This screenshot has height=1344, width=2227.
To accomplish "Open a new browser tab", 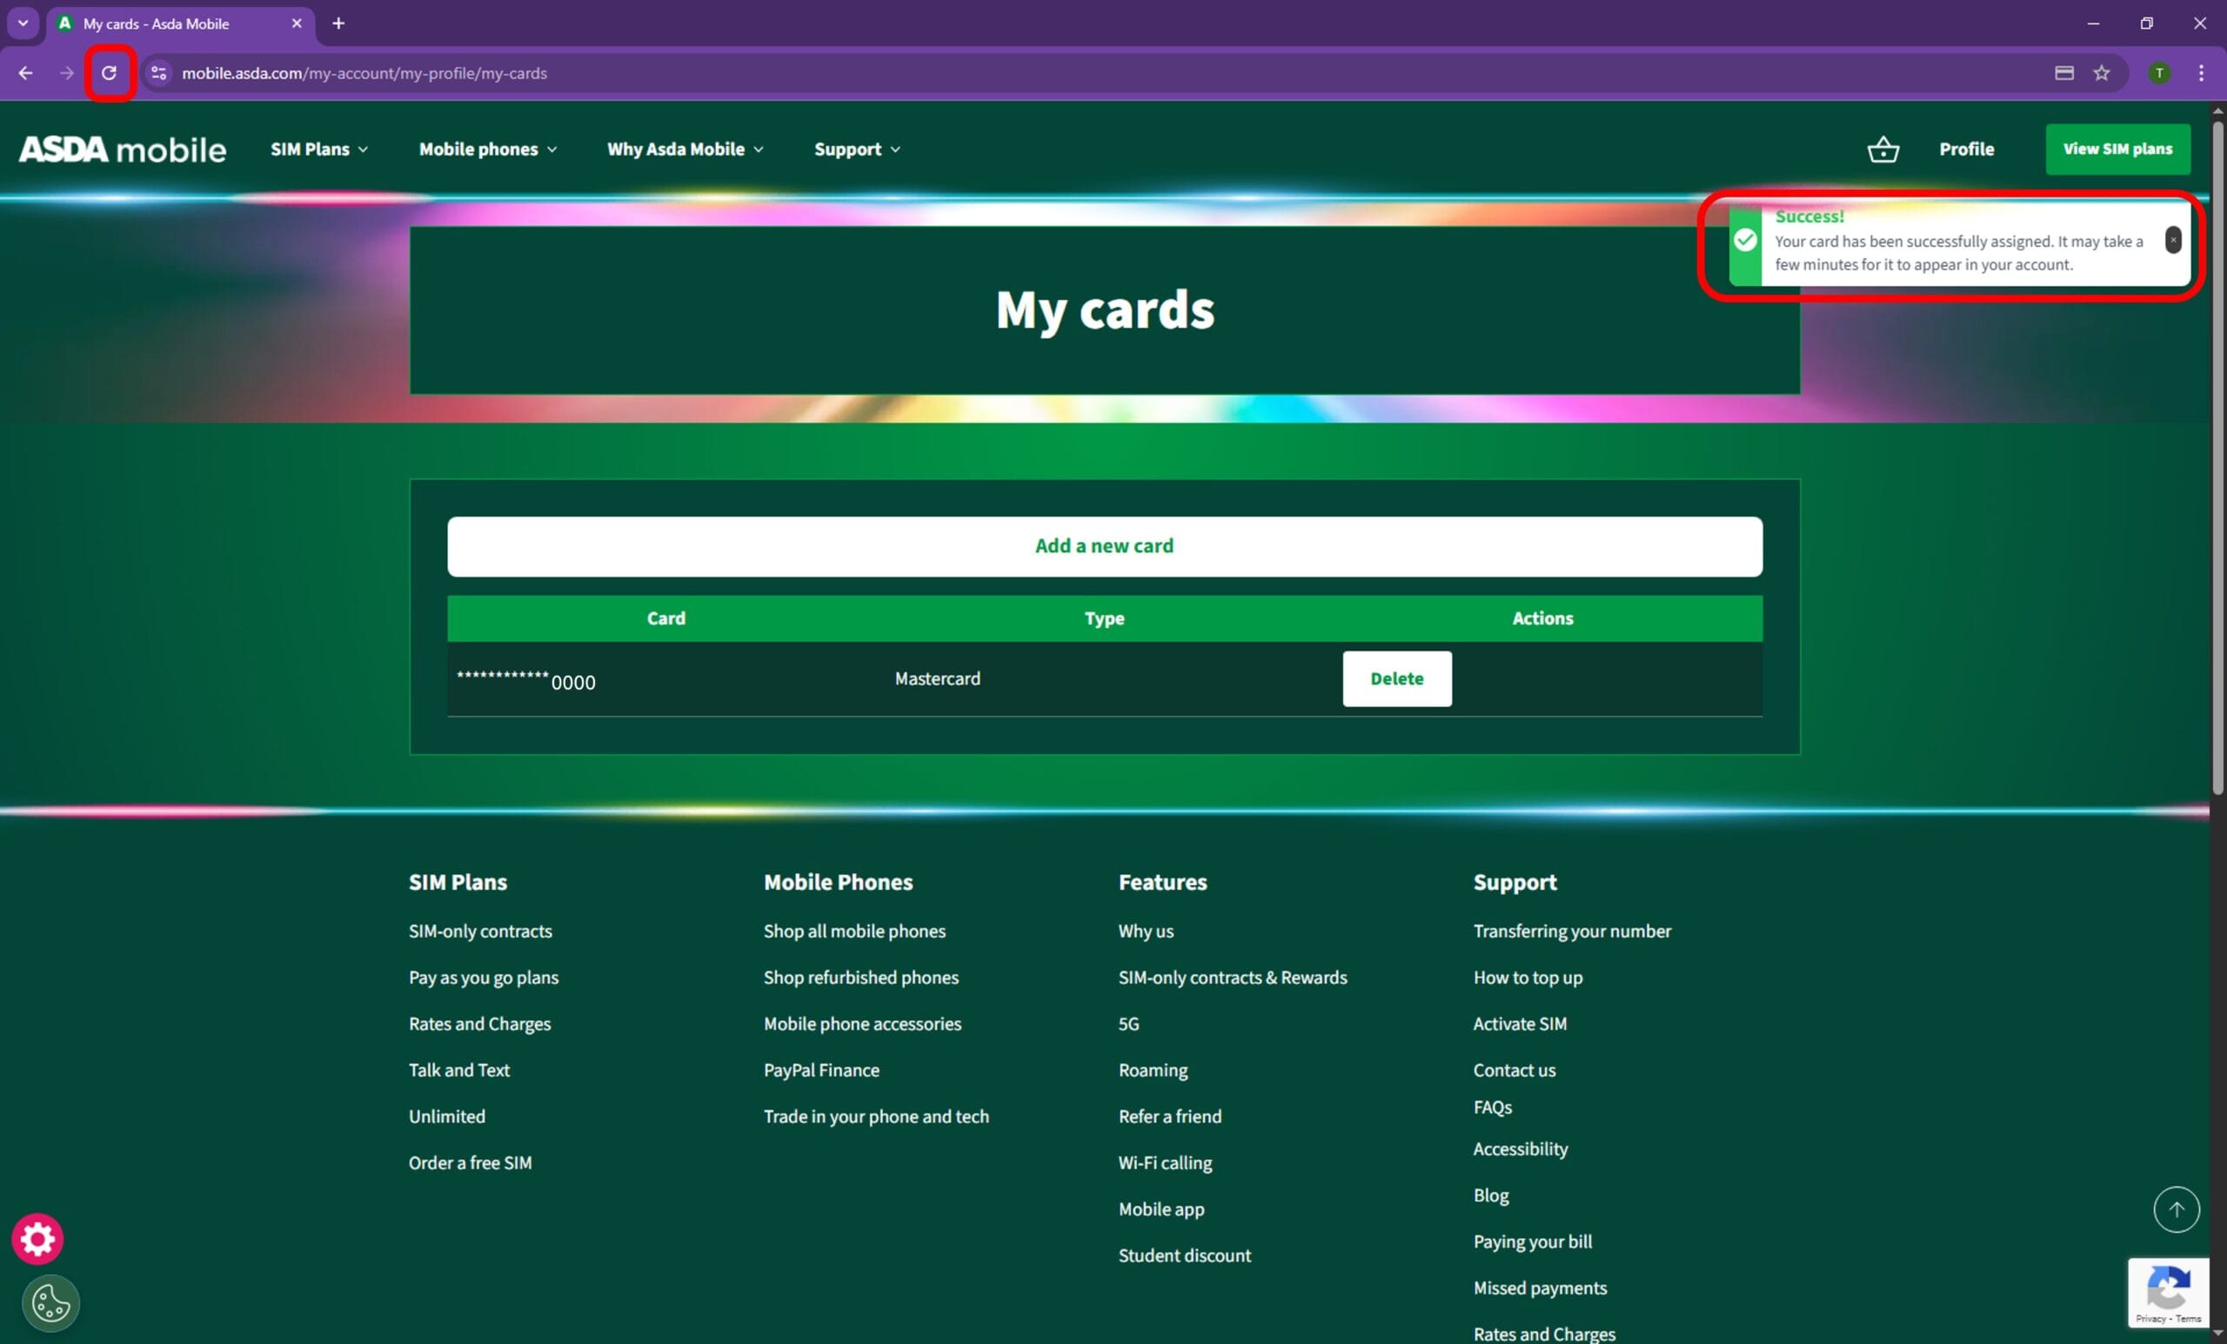I will click(338, 23).
